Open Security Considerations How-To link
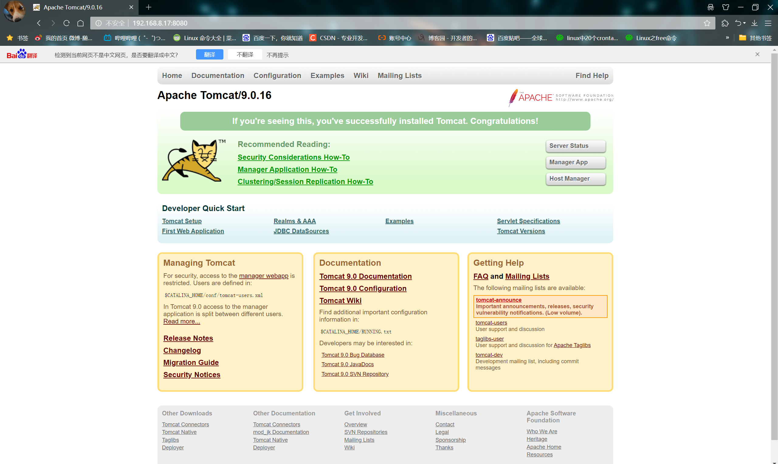Viewport: 778px width, 464px height. (x=294, y=157)
